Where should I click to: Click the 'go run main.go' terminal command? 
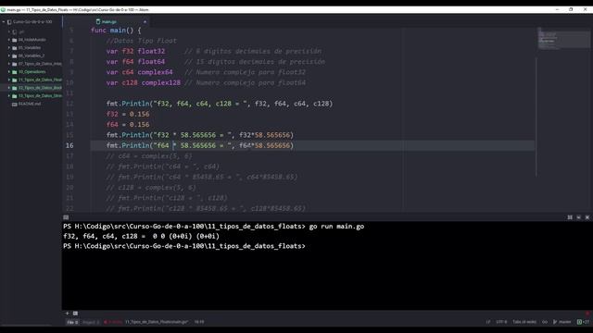336,226
